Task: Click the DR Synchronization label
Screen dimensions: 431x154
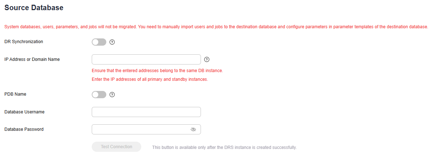Action: [x=24, y=42]
